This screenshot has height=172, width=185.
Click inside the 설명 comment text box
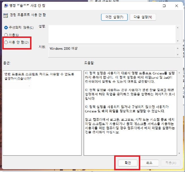point(112,34)
